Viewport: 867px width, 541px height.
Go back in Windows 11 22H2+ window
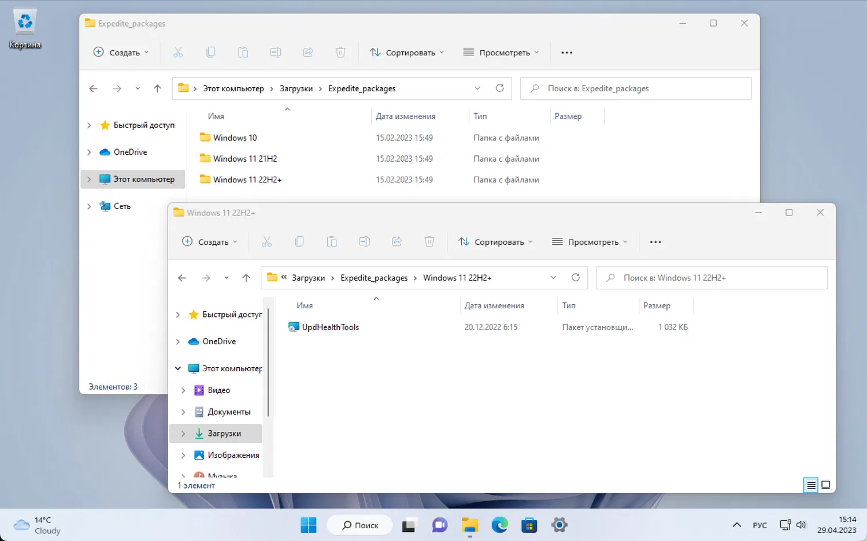pos(182,278)
